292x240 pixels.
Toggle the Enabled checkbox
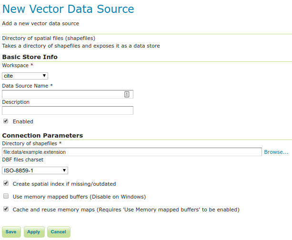coord(6,121)
